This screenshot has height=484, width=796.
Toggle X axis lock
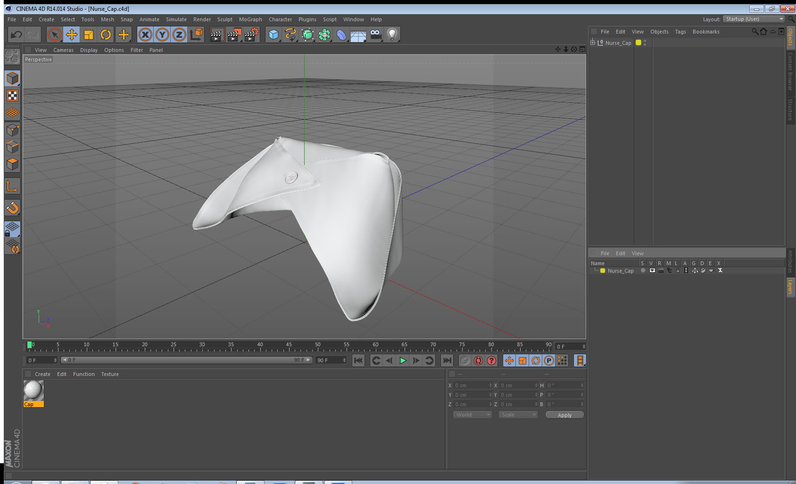coord(145,34)
